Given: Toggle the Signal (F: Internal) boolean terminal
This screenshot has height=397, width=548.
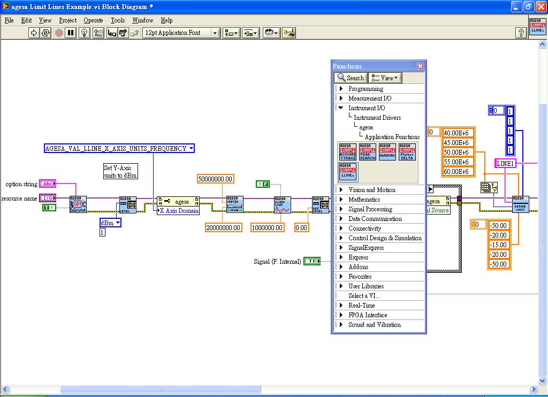Looking at the screenshot, I should 311,261.
